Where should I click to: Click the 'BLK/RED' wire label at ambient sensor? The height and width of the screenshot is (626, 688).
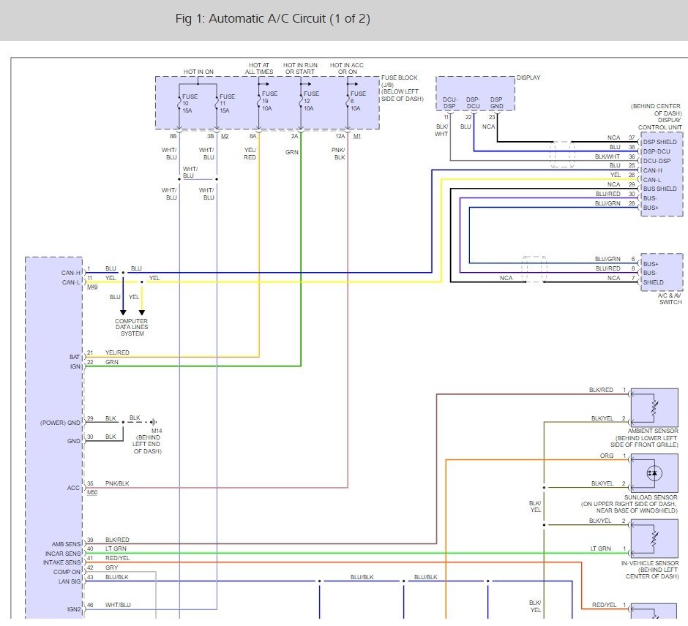601,390
